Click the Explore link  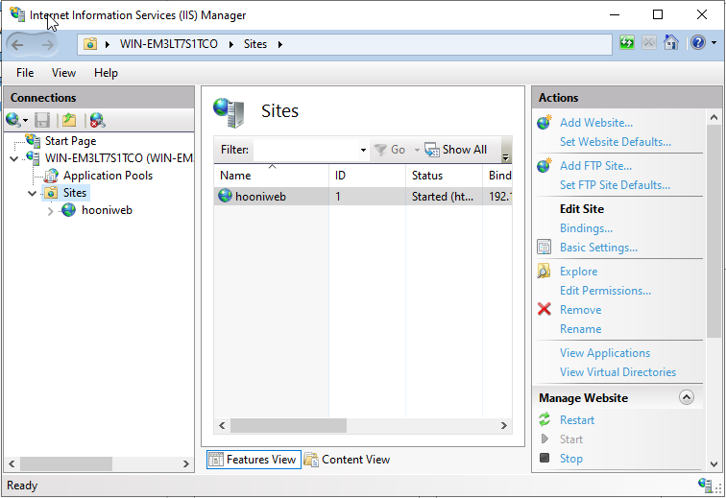coord(579,272)
